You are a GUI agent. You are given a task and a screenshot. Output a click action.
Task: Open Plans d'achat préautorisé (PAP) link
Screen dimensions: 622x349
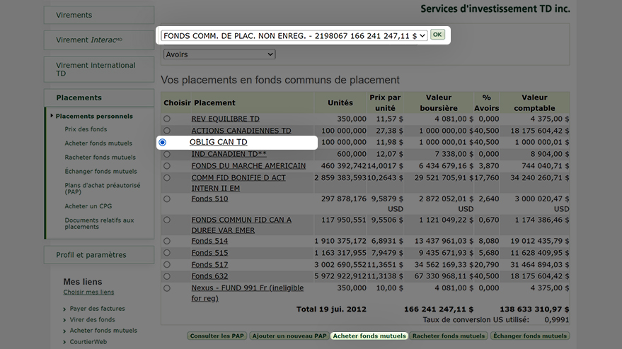(103, 189)
